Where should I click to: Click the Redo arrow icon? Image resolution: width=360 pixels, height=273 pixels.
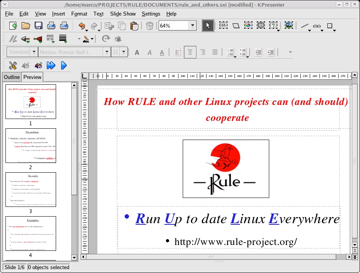click(x=94, y=26)
